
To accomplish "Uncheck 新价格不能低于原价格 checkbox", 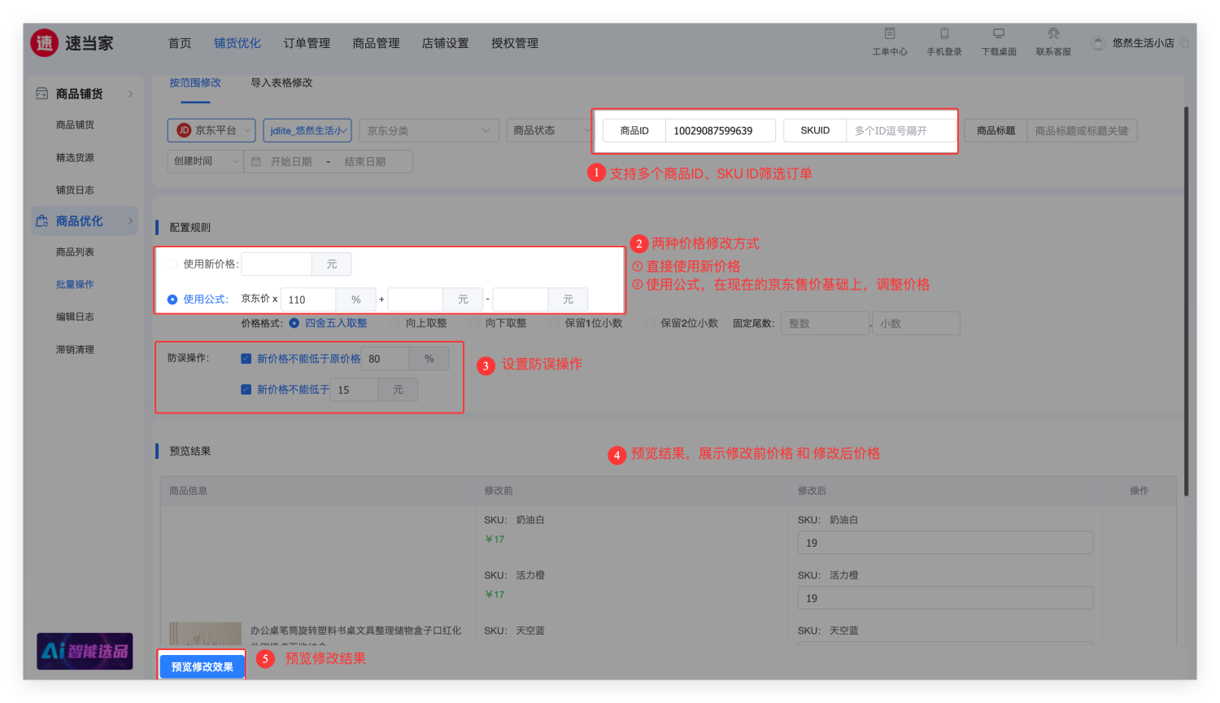I will [x=246, y=359].
